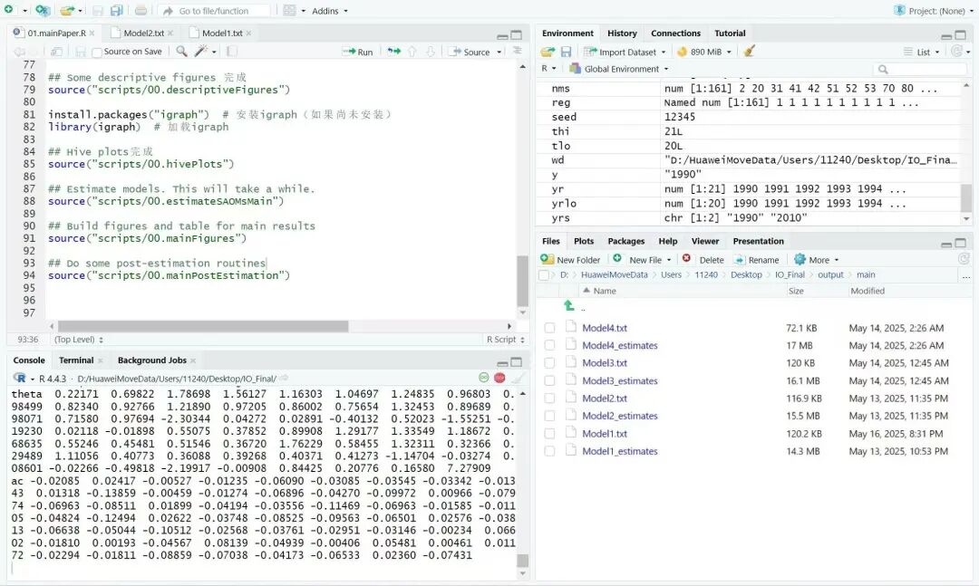979x586 pixels.
Task: Click the Go to file/function field
Action: pos(216,11)
